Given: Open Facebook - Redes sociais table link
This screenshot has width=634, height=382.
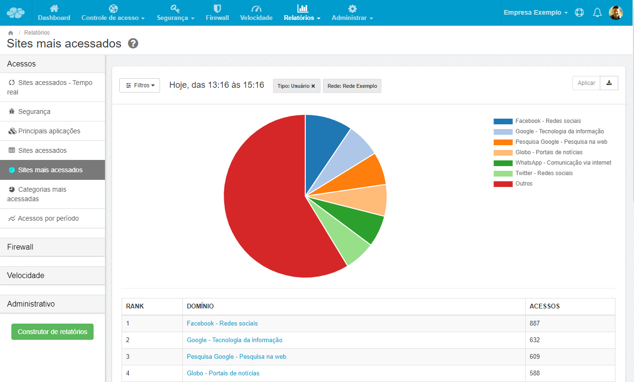Looking at the screenshot, I should point(222,323).
